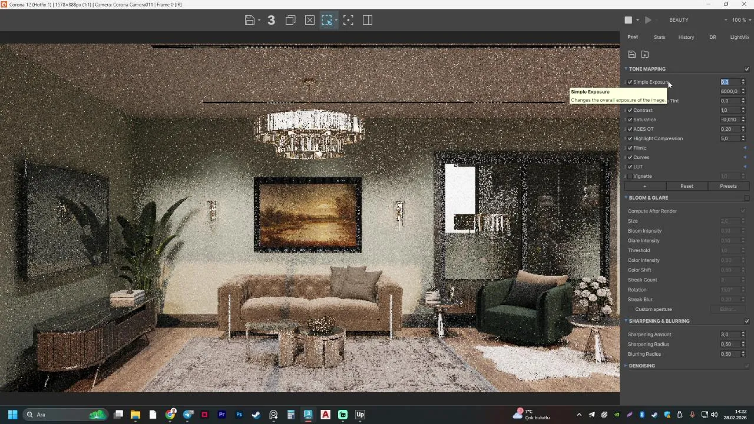Collapse the SHARPENING & BLURRING section
This screenshot has height=424, width=754.
point(626,321)
